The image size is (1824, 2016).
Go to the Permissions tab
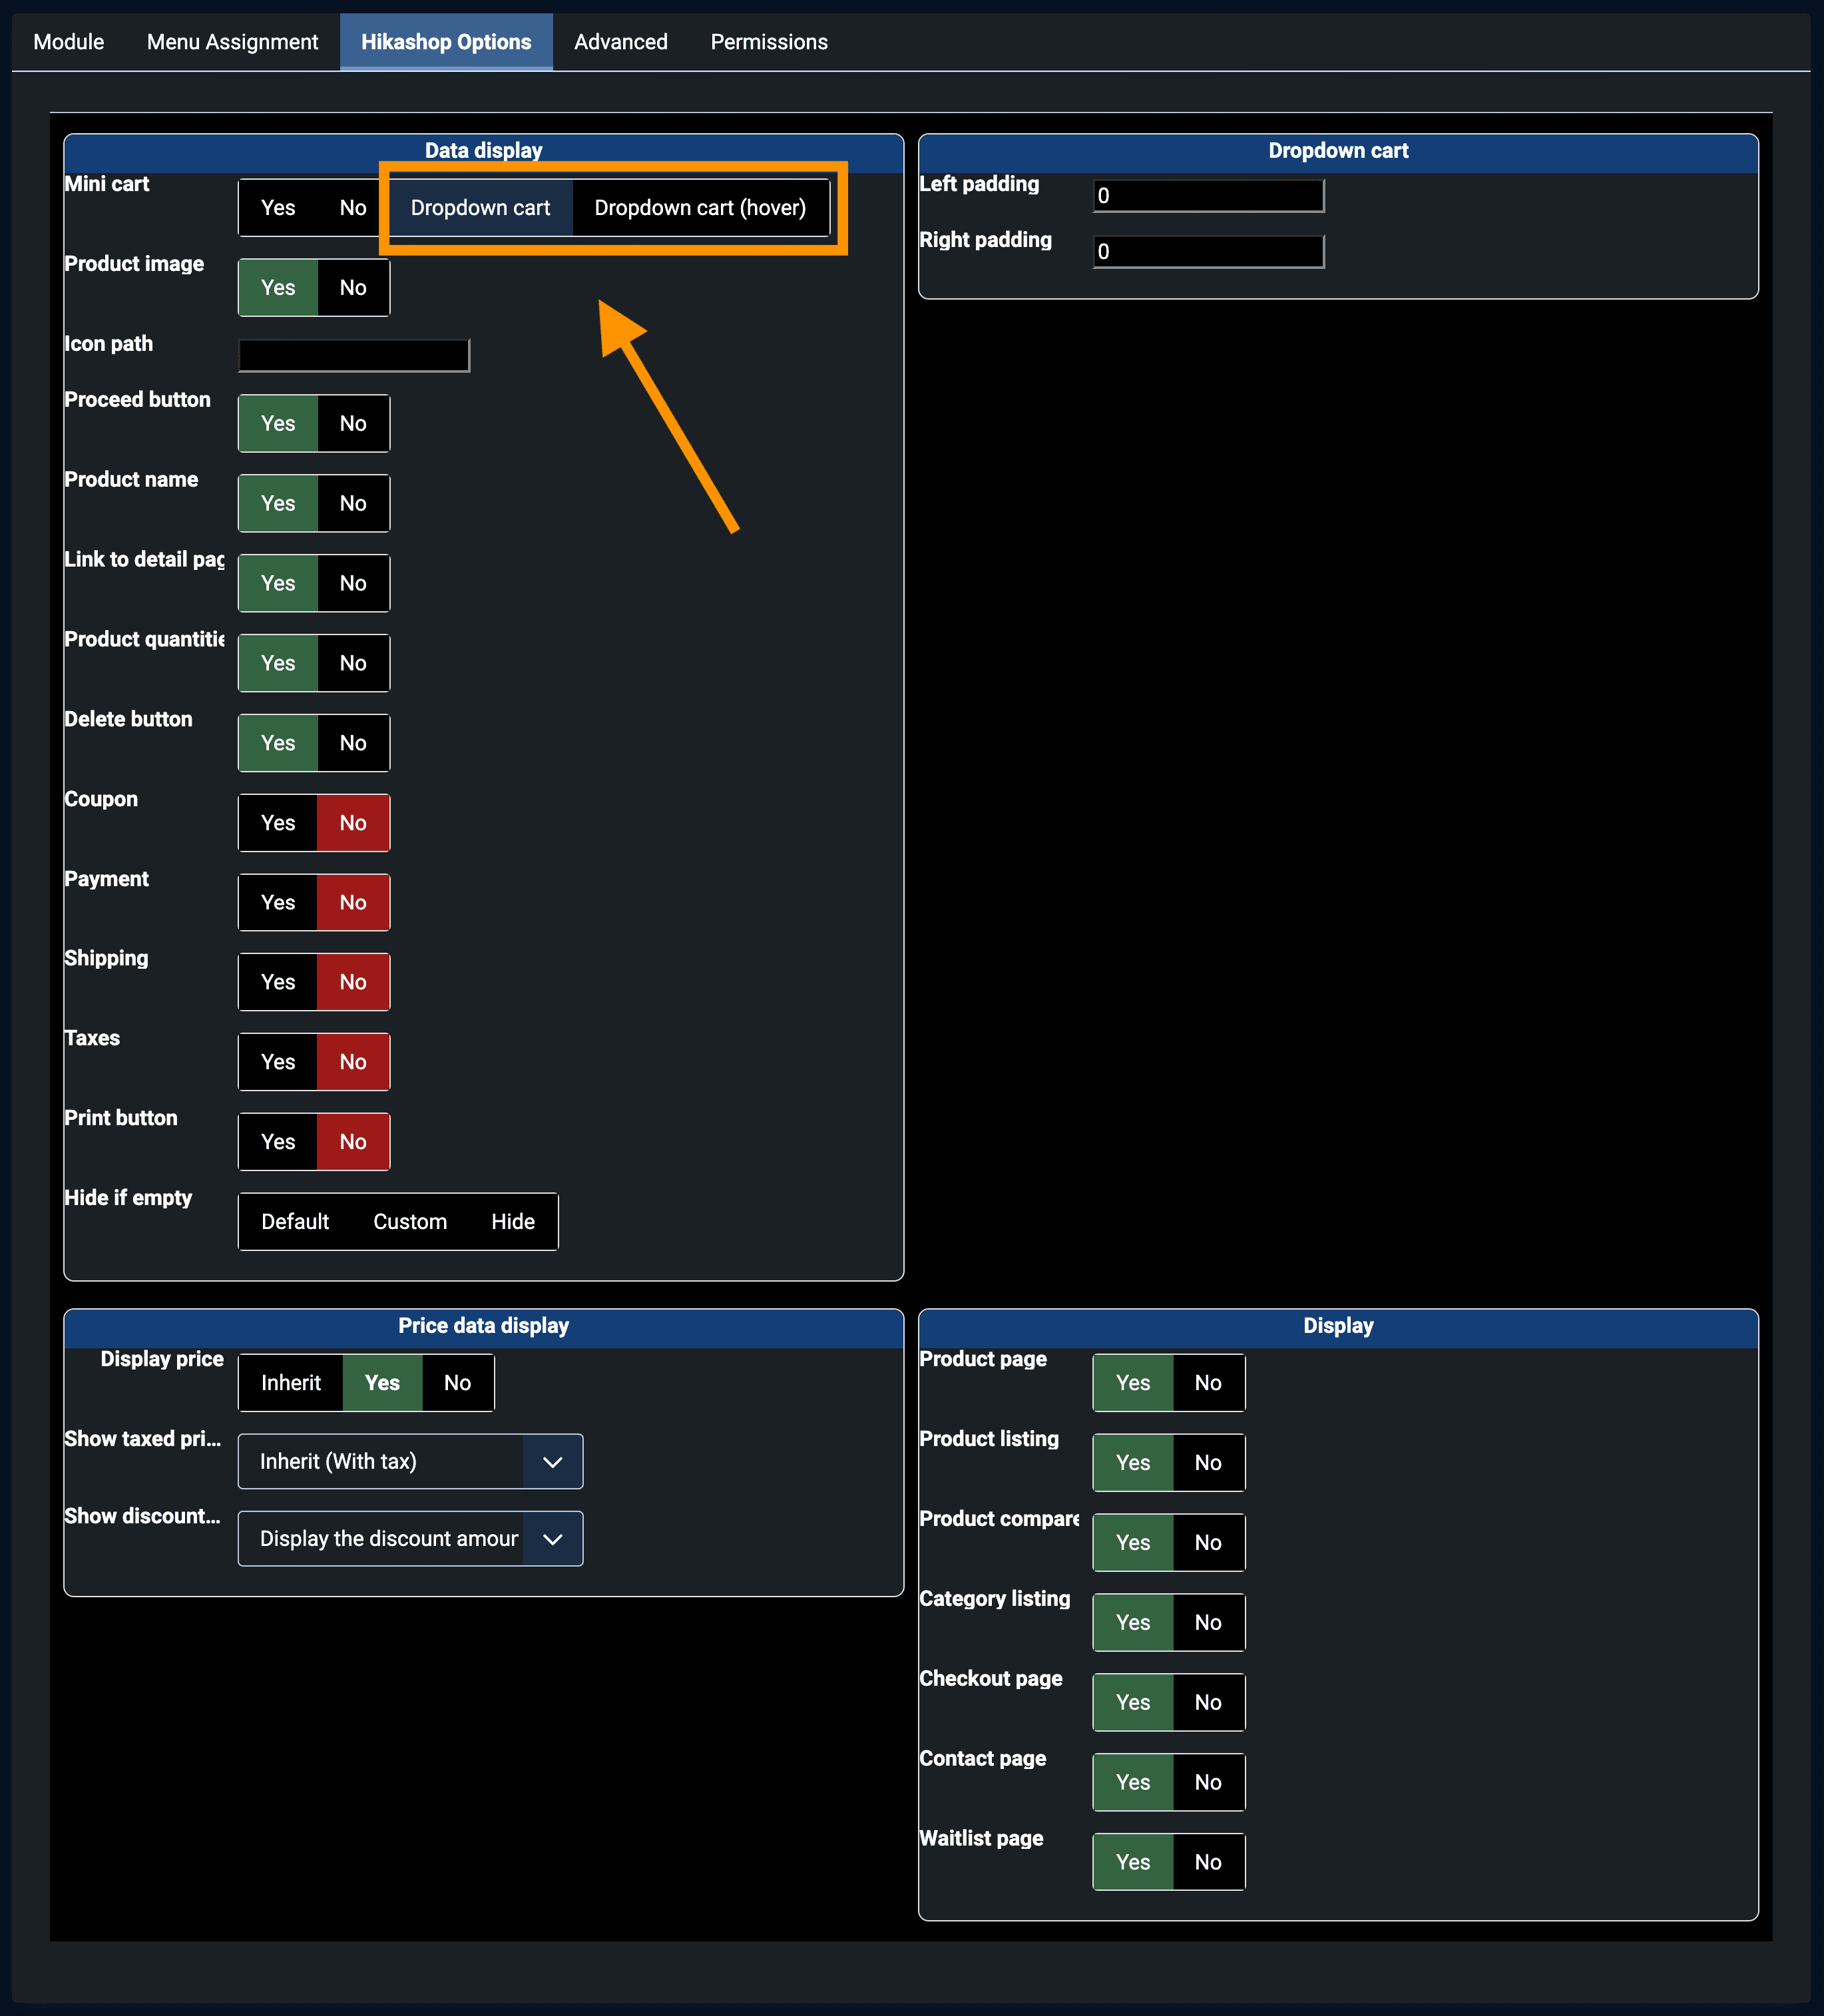tap(768, 42)
